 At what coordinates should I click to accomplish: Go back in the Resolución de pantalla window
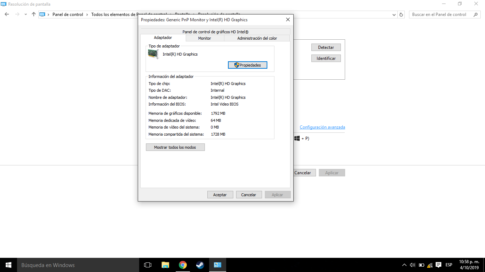point(7,15)
